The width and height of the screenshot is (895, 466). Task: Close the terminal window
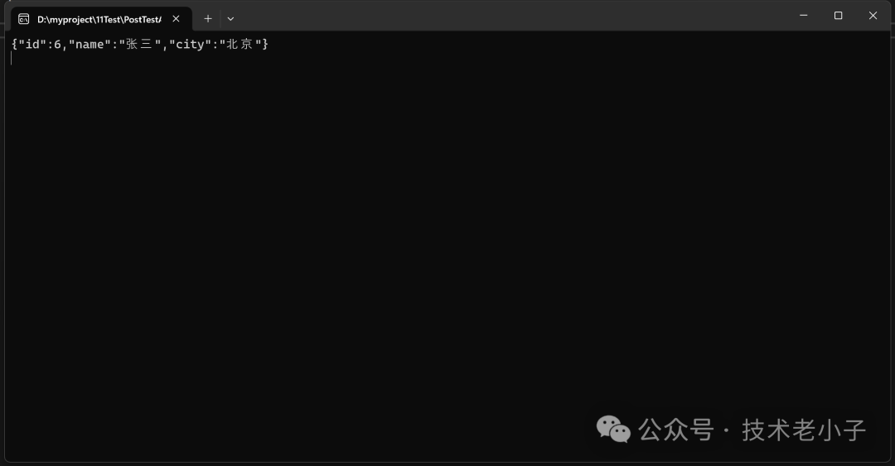(x=873, y=16)
